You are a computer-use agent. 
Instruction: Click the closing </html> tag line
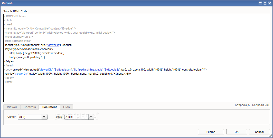[8, 82]
